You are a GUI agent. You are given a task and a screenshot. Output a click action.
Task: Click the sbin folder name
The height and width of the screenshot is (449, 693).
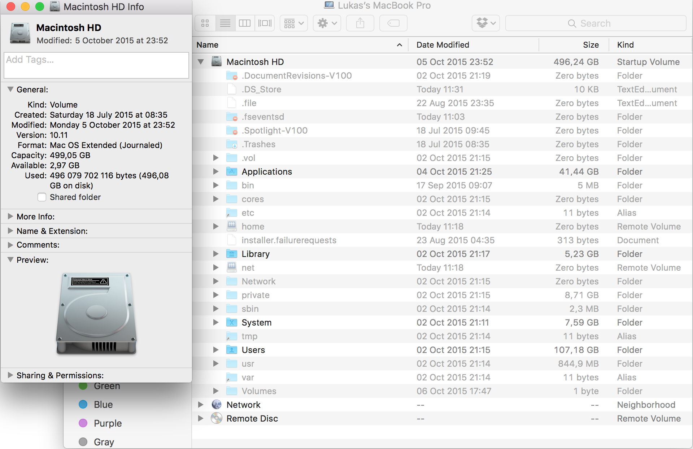[250, 309]
